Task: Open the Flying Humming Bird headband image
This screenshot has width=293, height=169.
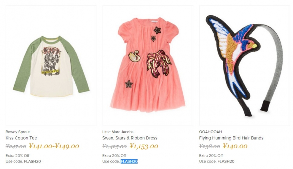Action: click(x=244, y=66)
